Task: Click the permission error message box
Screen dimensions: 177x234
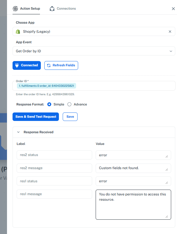Action: (x=133, y=204)
